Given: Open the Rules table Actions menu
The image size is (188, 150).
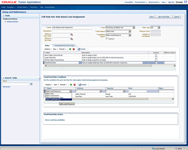Looking at the screenshot, I should tap(48, 49).
